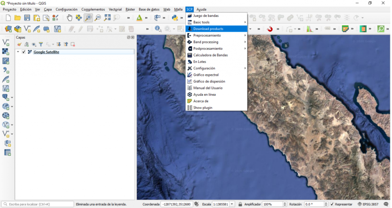Image resolution: width=392 pixels, height=208 pixels.
Task: Click the Zoom Out magnifier tool
Action: click(98, 18)
